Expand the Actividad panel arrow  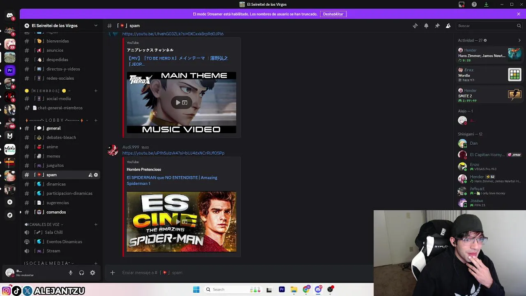click(x=519, y=40)
